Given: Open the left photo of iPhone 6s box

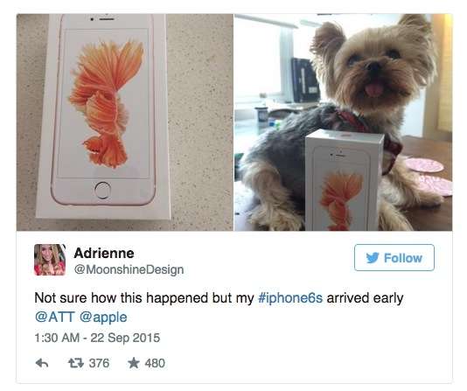Looking at the screenshot, I should tap(125, 122).
